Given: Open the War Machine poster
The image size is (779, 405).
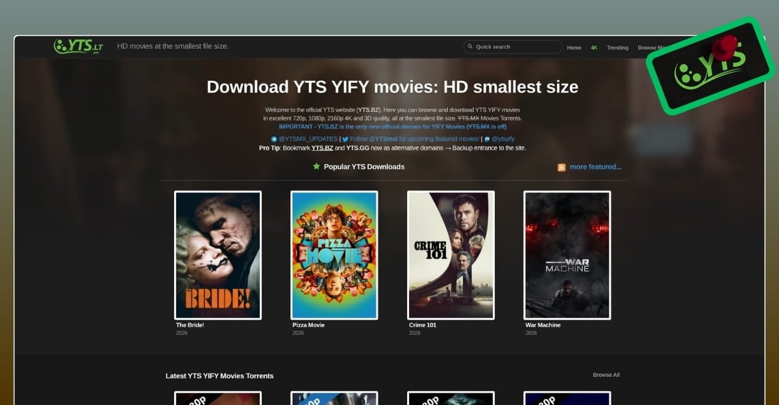Looking at the screenshot, I should pyautogui.click(x=567, y=255).
